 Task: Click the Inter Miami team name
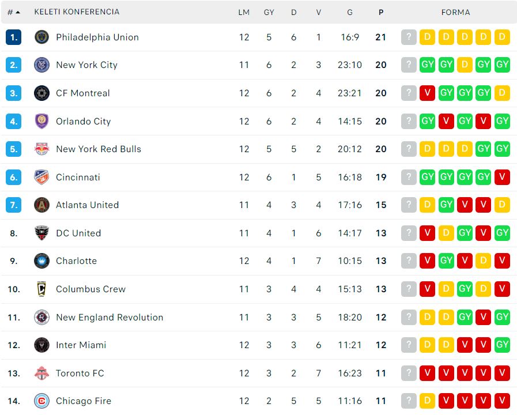pos(81,345)
